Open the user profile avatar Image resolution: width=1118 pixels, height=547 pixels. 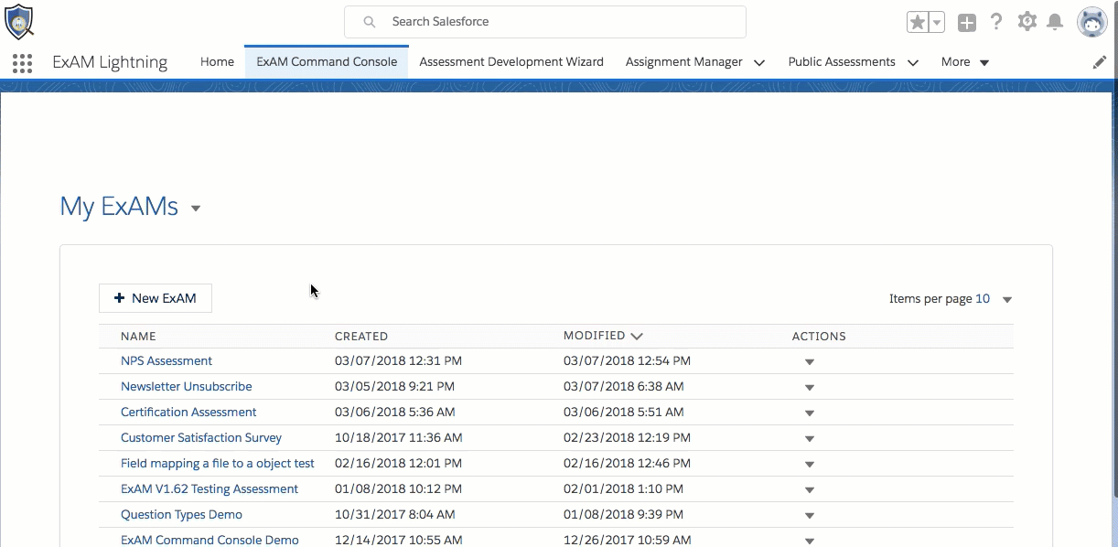pyautogui.click(x=1091, y=22)
